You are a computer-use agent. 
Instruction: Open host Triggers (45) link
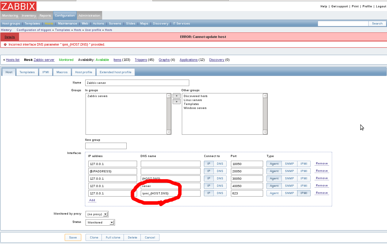pos(141,60)
